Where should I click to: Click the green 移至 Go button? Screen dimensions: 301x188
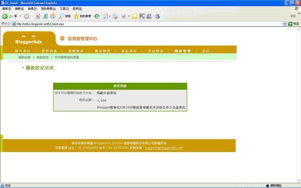pos(293,24)
